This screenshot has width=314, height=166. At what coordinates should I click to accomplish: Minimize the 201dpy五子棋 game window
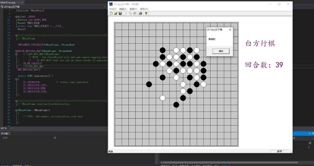(x=270, y=4)
